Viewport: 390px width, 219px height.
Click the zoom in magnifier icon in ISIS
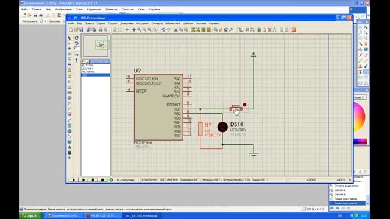(140, 30)
